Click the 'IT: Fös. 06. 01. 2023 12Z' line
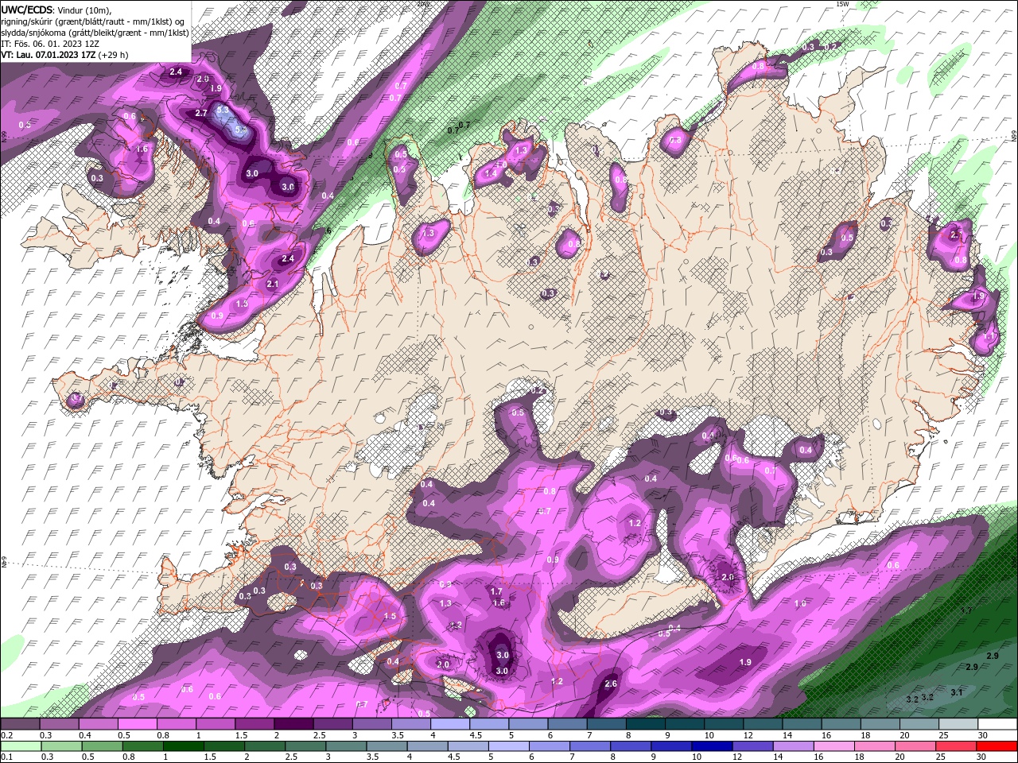 pyautogui.click(x=50, y=44)
